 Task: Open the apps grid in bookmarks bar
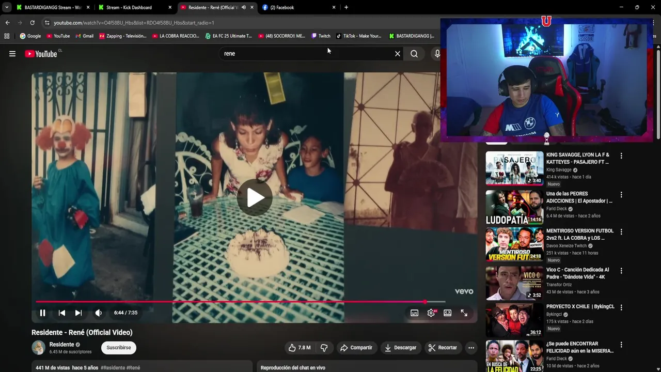tap(7, 36)
